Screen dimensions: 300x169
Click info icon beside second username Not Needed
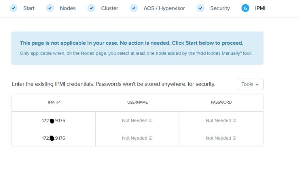coord(151,138)
